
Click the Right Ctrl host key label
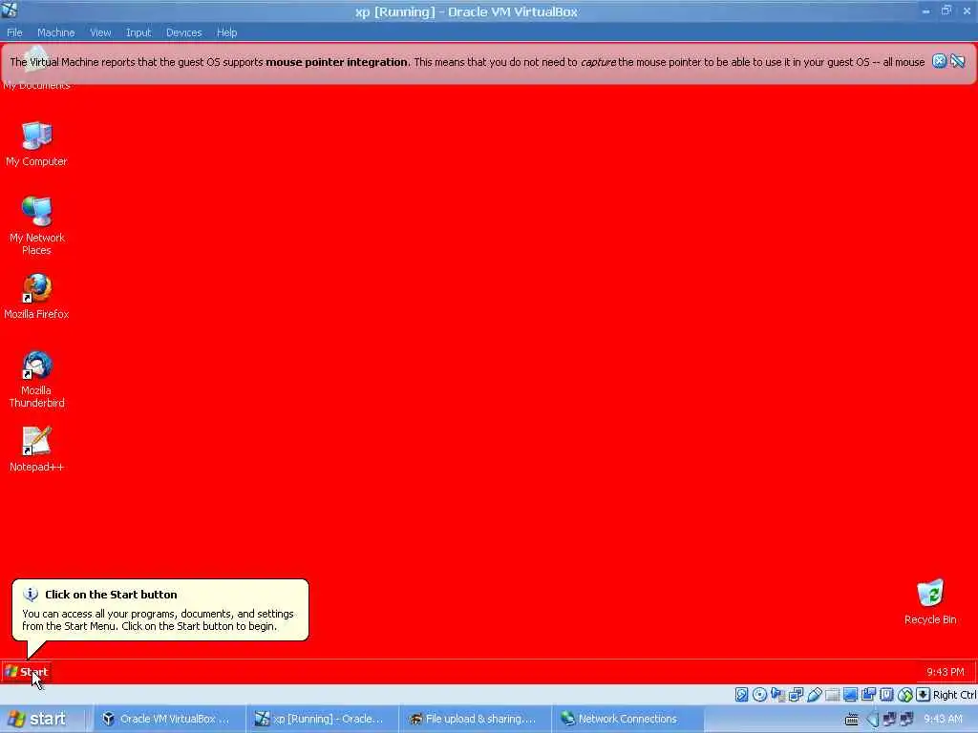click(x=954, y=695)
